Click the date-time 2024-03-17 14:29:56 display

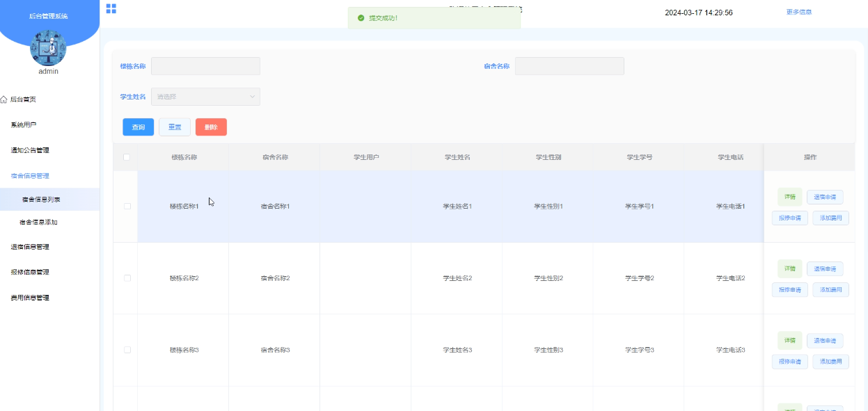[698, 13]
